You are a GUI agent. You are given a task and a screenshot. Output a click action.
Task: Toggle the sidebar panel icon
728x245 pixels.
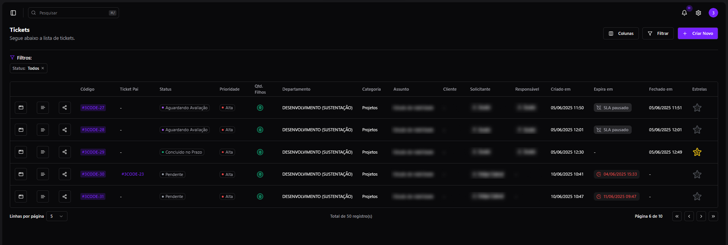tap(13, 13)
